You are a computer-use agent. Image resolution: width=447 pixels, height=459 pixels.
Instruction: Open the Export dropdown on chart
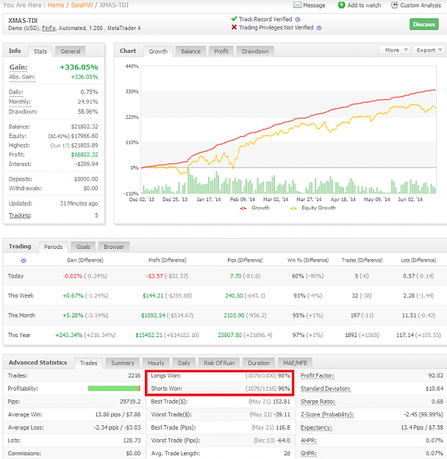click(x=429, y=50)
